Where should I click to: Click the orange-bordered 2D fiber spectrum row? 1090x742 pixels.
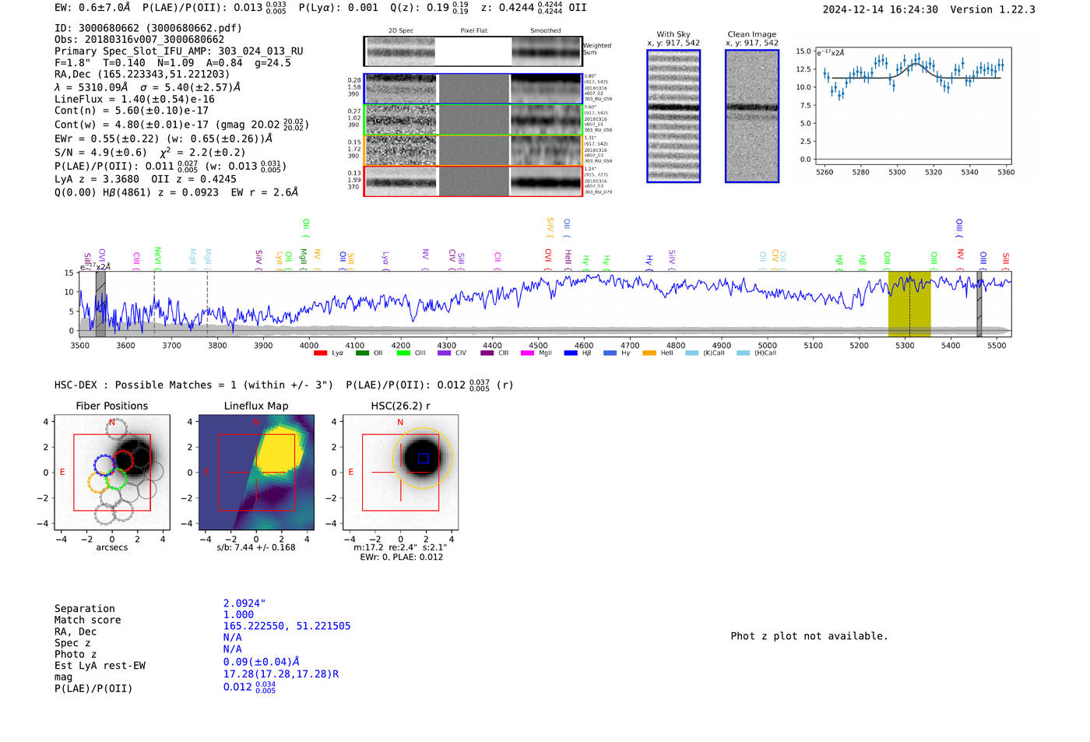click(x=473, y=150)
